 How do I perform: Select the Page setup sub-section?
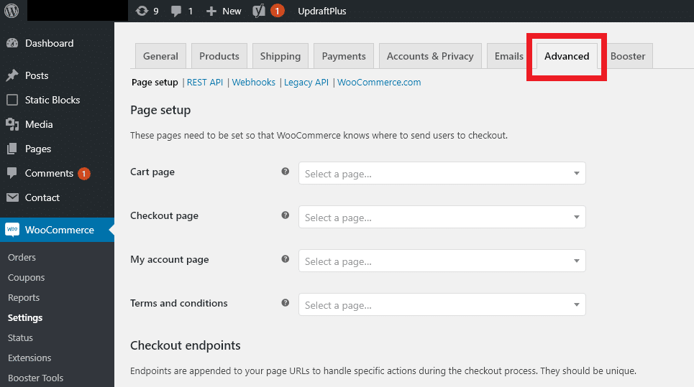tap(155, 82)
